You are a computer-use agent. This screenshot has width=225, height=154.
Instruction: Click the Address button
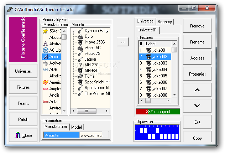pos(197,58)
